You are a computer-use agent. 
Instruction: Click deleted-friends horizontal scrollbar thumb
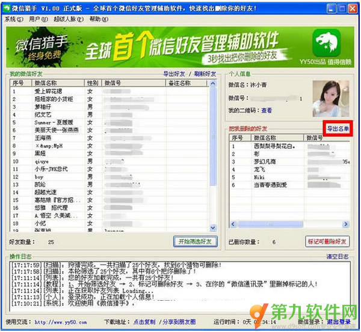pyautogui.click(x=271, y=224)
